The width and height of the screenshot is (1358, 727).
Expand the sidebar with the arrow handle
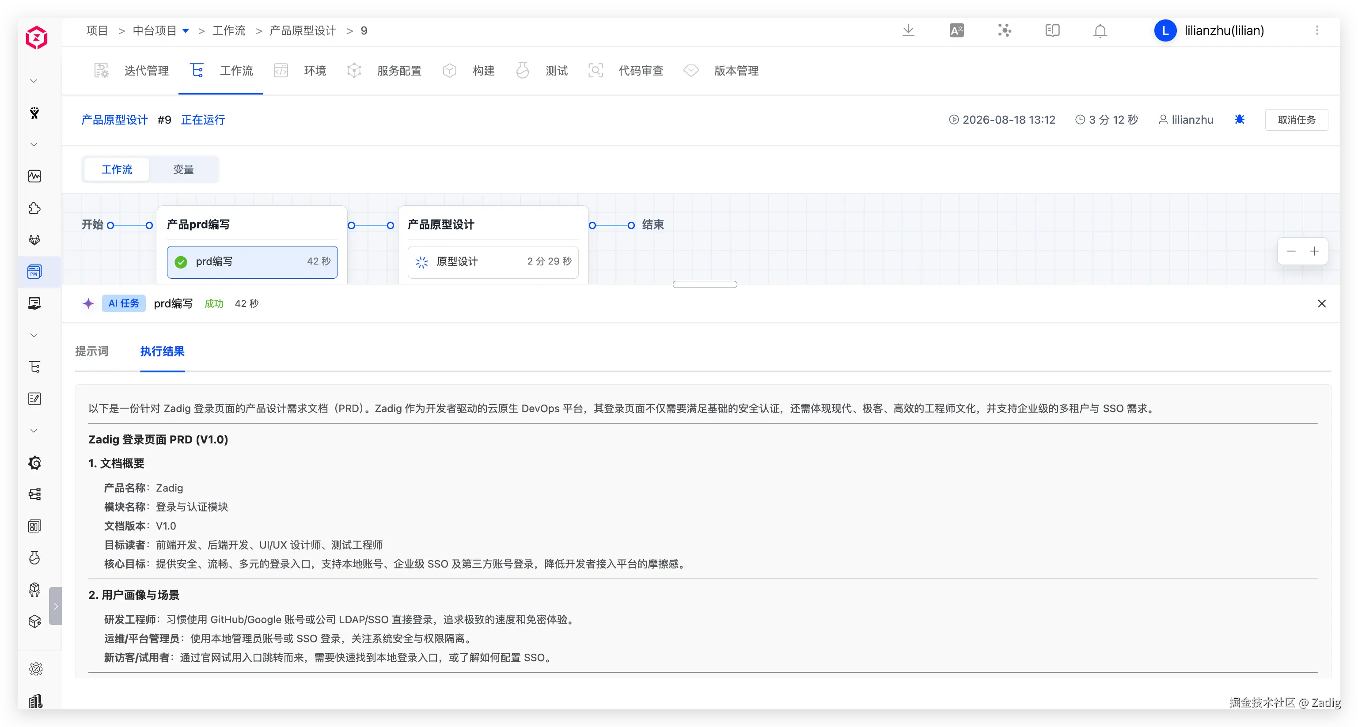pos(55,606)
